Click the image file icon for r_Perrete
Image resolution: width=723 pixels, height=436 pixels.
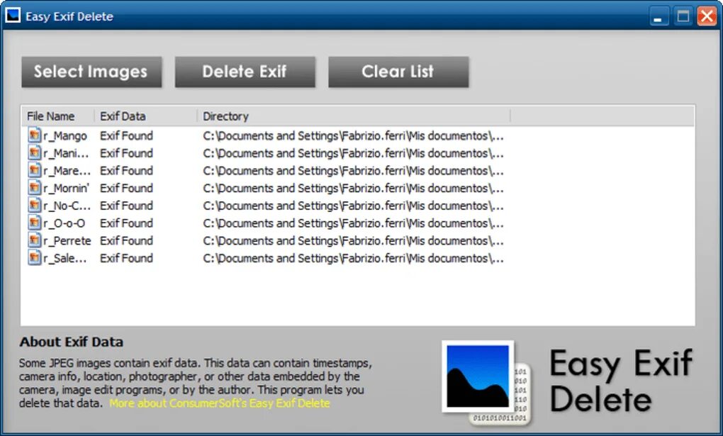coord(35,241)
